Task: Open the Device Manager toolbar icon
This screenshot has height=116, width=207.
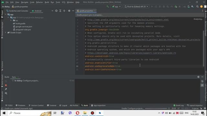Action: 189,6
